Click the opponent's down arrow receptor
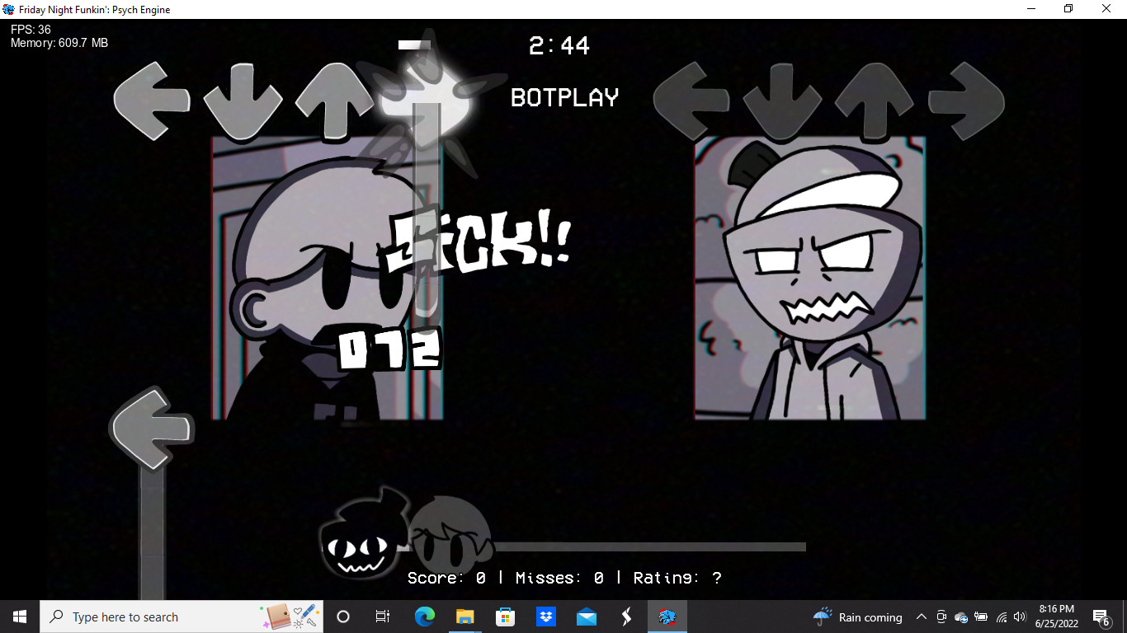The width and height of the screenshot is (1127, 633). tap(243, 101)
